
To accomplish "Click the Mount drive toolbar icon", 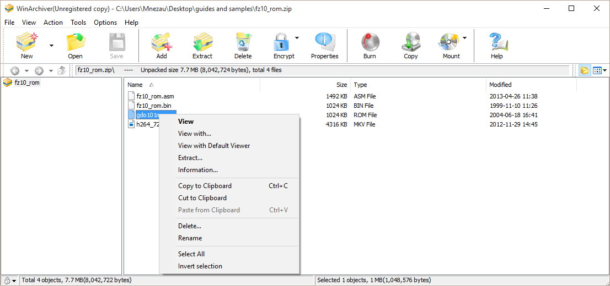I will (x=449, y=42).
